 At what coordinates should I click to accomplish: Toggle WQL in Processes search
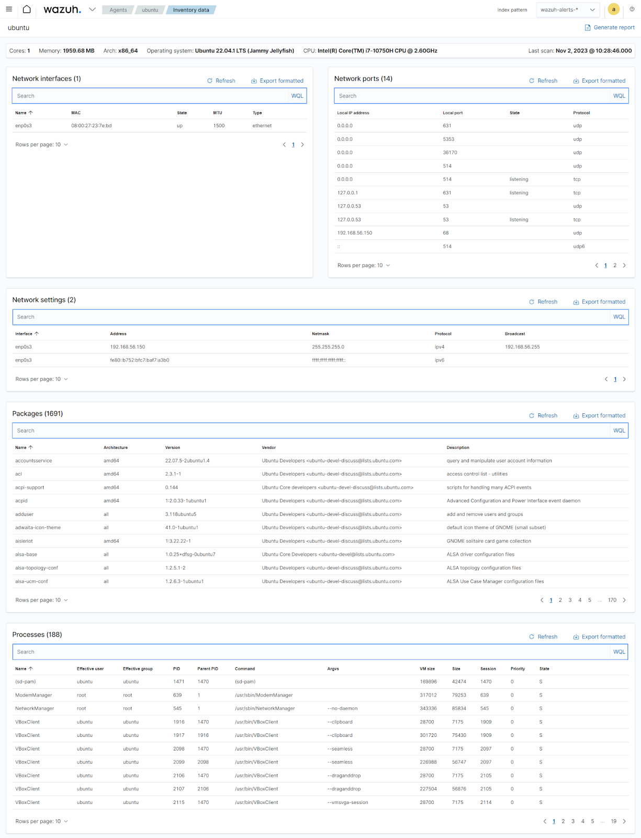[x=620, y=652]
